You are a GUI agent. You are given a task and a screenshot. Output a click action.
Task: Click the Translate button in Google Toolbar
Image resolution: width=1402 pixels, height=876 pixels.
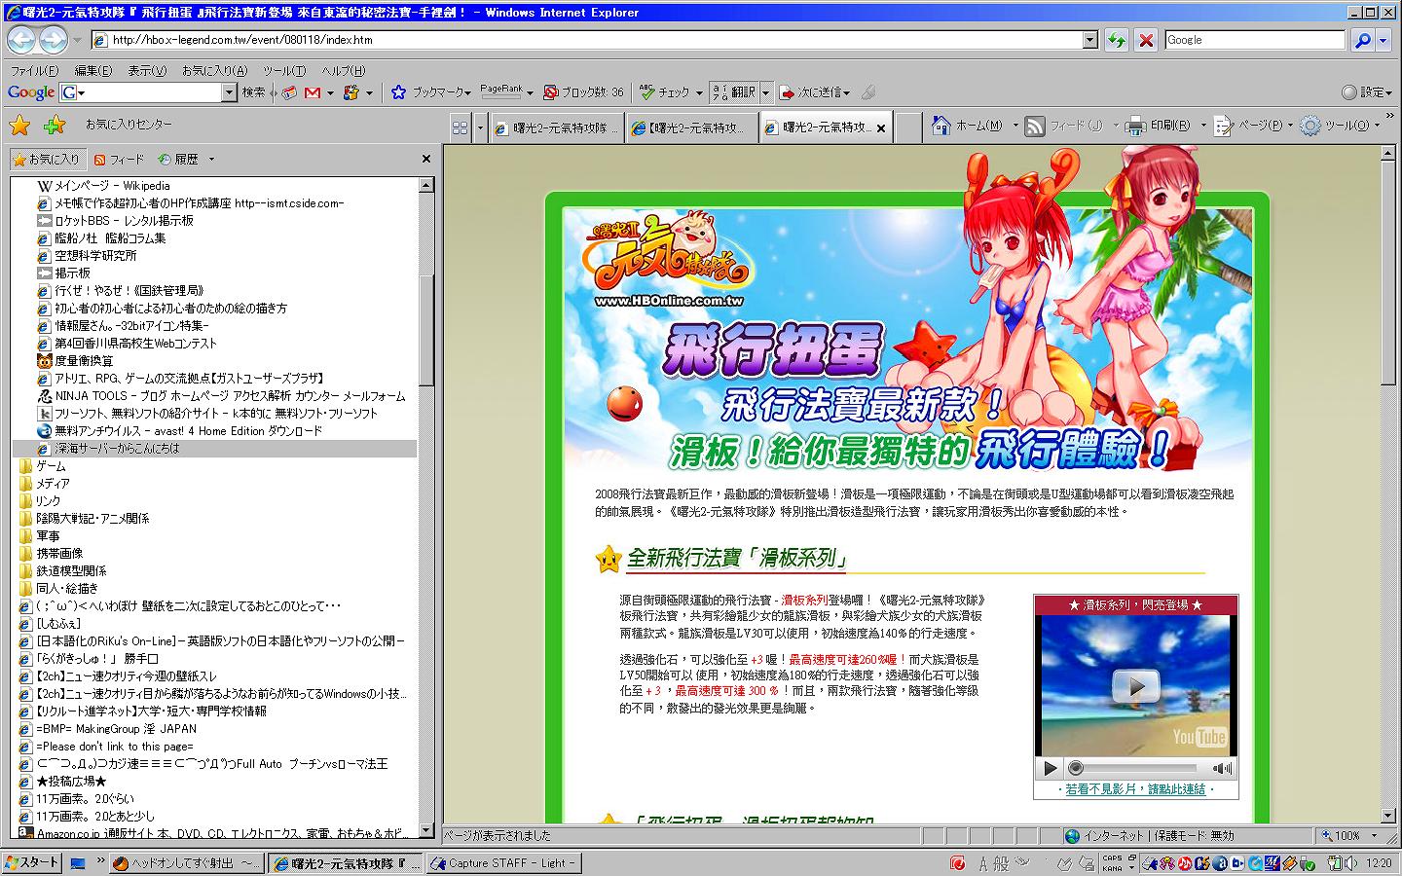[x=734, y=92]
